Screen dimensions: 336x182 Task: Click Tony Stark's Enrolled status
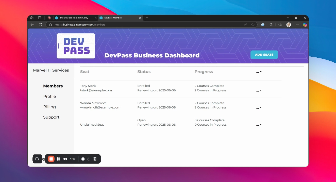click(144, 86)
